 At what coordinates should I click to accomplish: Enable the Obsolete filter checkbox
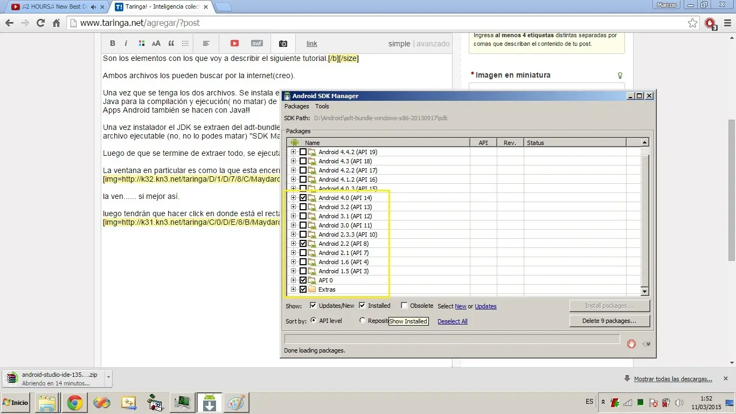tap(404, 306)
